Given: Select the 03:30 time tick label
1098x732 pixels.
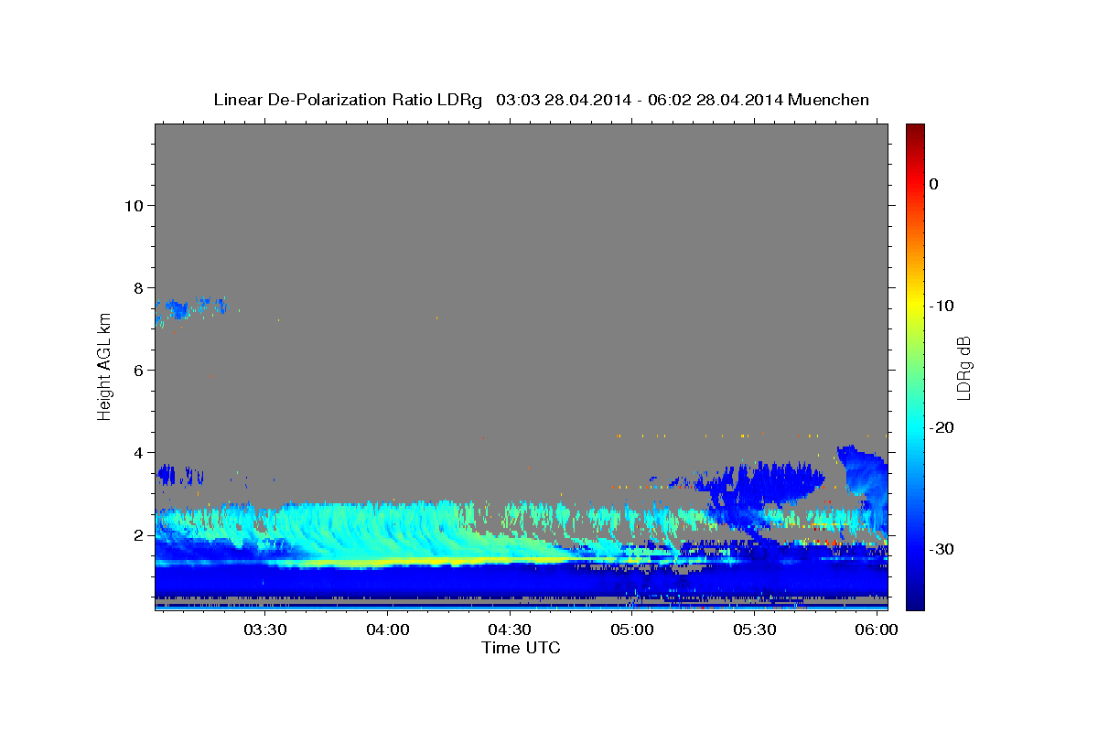Looking at the screenshot, I should (x=265, y=630).
